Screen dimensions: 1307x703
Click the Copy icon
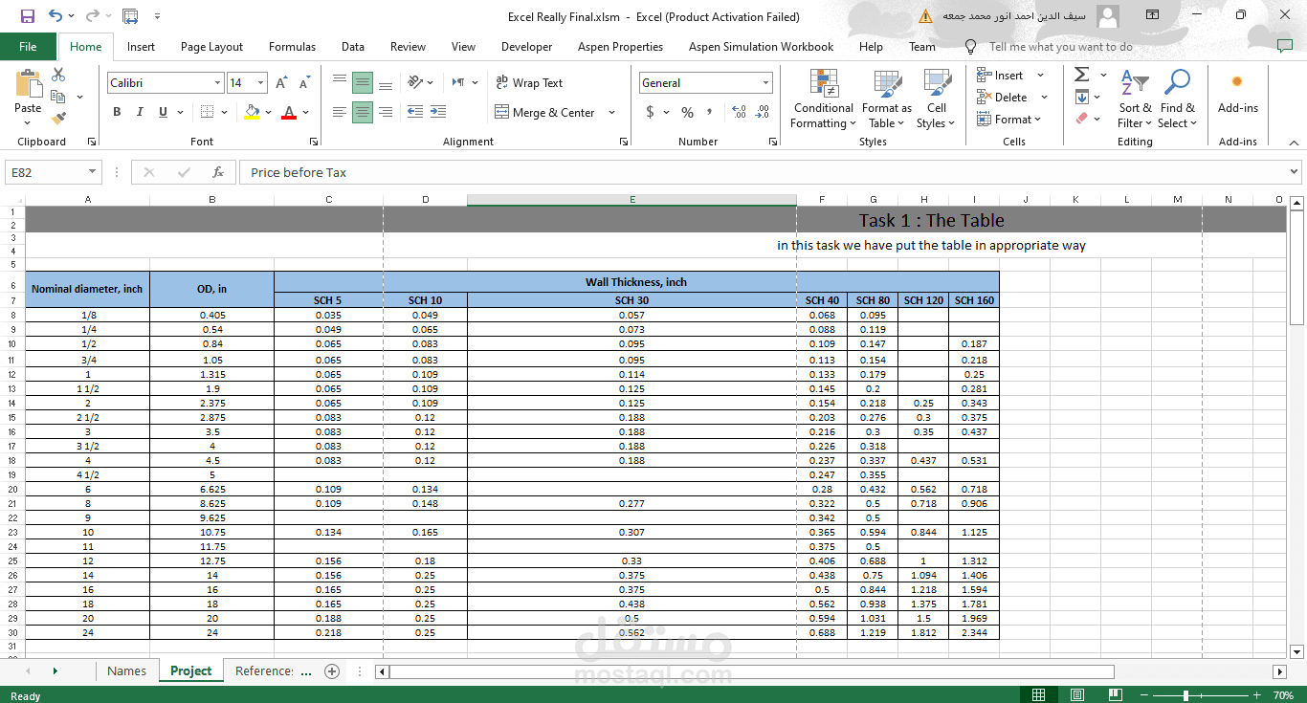tap(58, 97)
